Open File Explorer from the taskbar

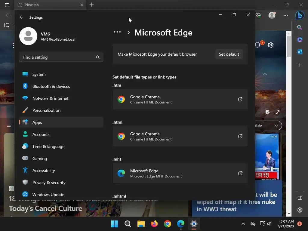tap(141, 224)
